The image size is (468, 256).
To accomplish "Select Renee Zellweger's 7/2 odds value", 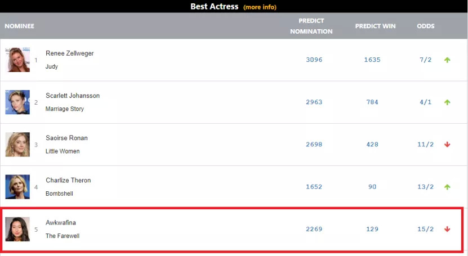I will tap(425, 60).
